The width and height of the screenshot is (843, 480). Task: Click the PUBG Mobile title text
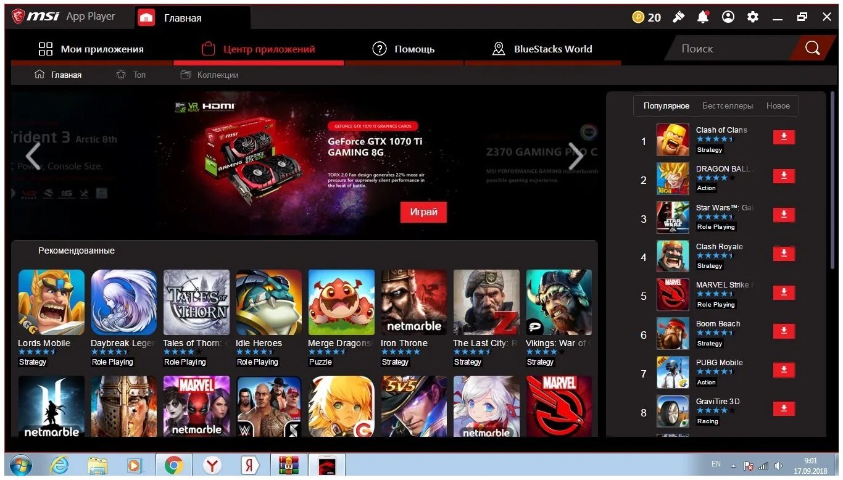coord(720,363)
